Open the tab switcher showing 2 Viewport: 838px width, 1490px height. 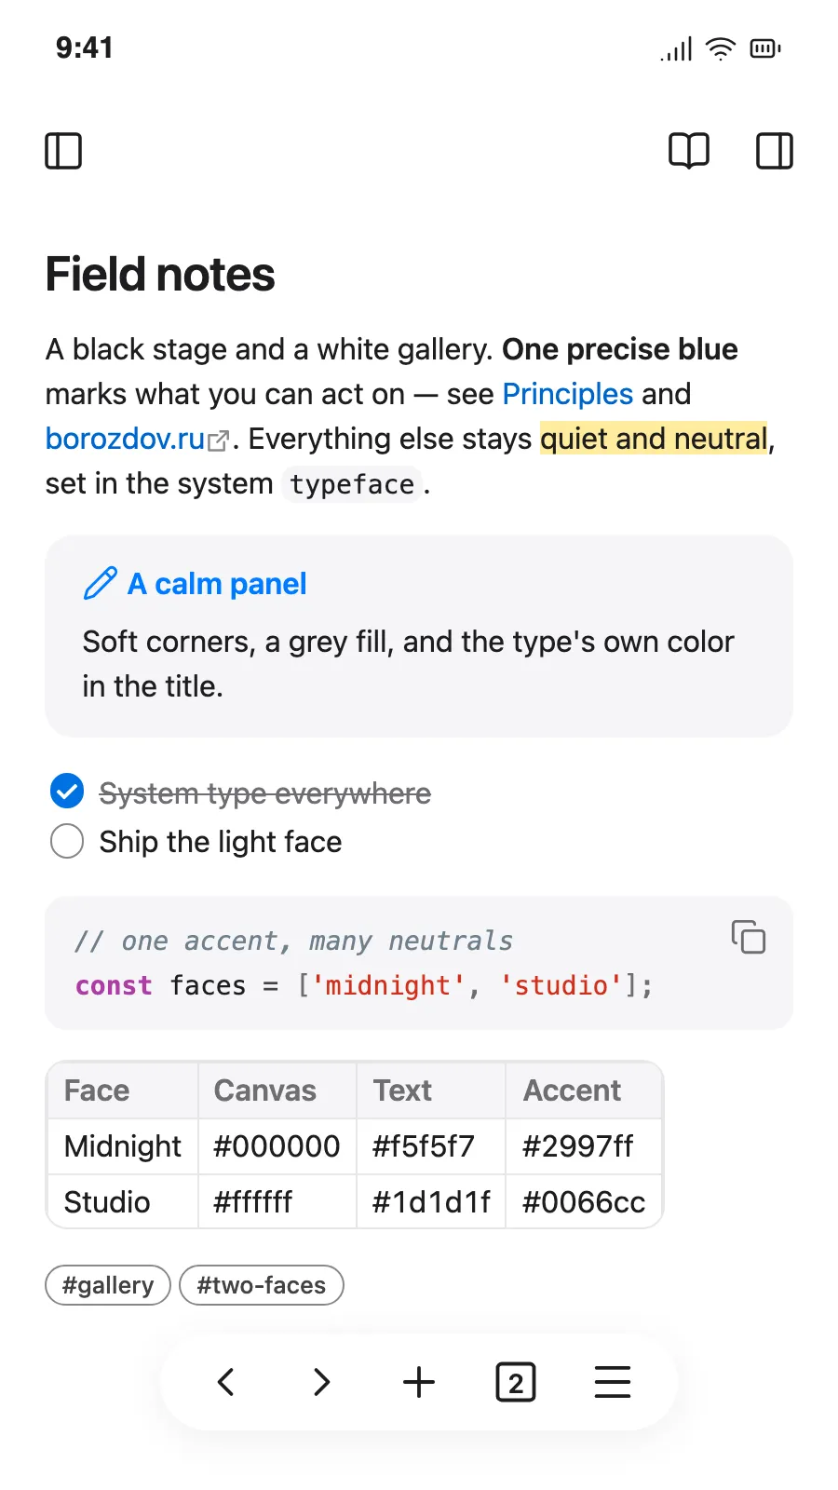pos(516,1382)
